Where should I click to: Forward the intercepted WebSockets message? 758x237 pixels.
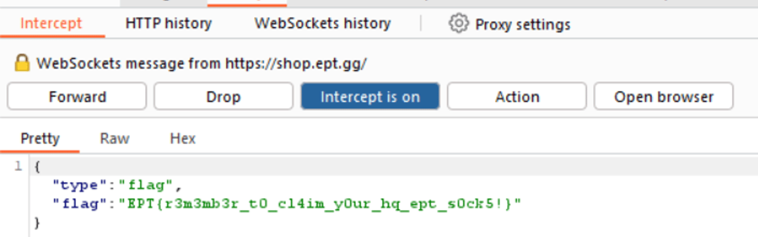[77, 96]
